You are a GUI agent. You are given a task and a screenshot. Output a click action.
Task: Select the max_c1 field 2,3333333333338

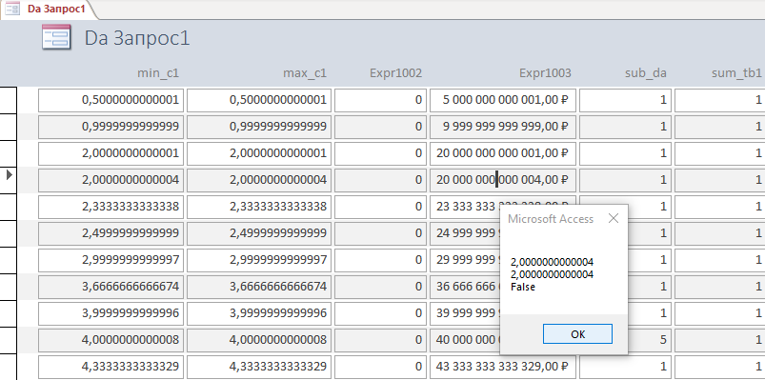[x=259, y=207]
